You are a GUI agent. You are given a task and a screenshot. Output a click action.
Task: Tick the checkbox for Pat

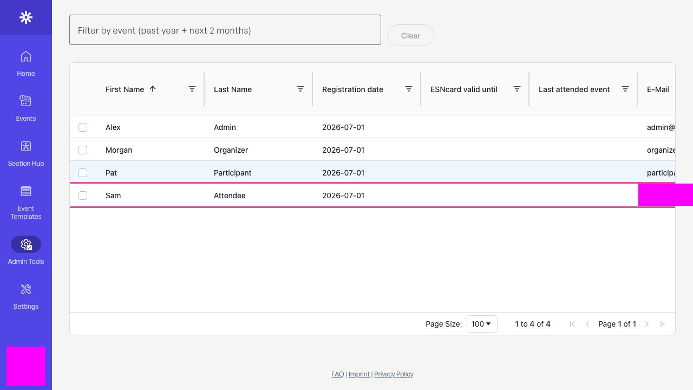click(x=83, y=173)
